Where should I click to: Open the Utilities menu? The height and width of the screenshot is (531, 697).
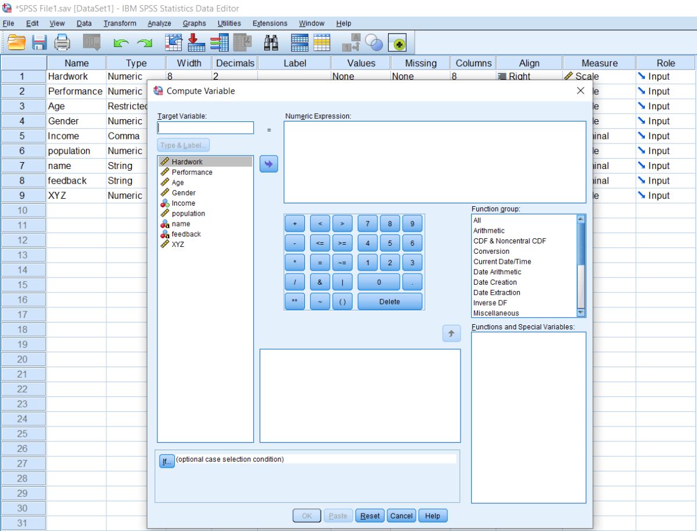(229, 23)
